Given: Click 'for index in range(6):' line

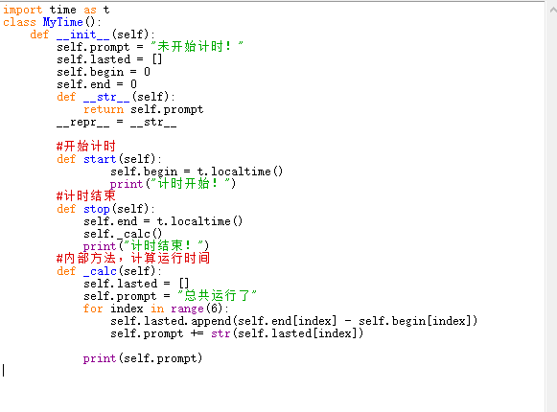Looking at the screenshot, I should (156, 309).
